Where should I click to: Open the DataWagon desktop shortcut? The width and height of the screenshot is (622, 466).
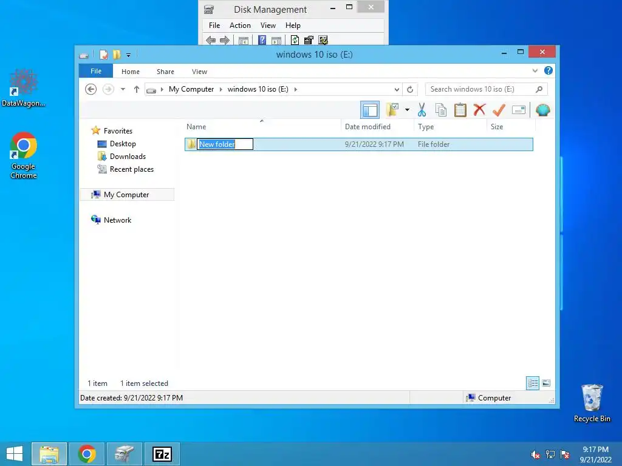coord(24,89)
